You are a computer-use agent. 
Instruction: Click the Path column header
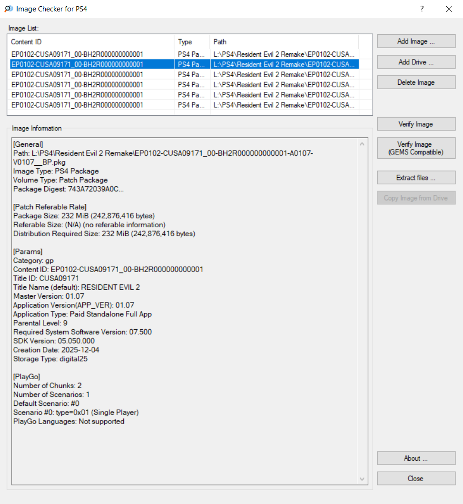[x=284, y=42]
